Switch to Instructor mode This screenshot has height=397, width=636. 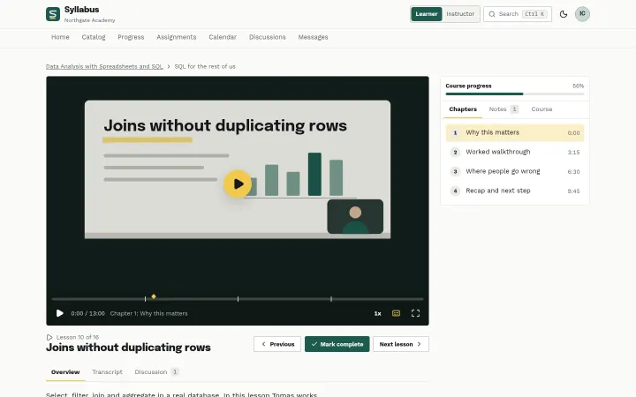pos(460,14)
